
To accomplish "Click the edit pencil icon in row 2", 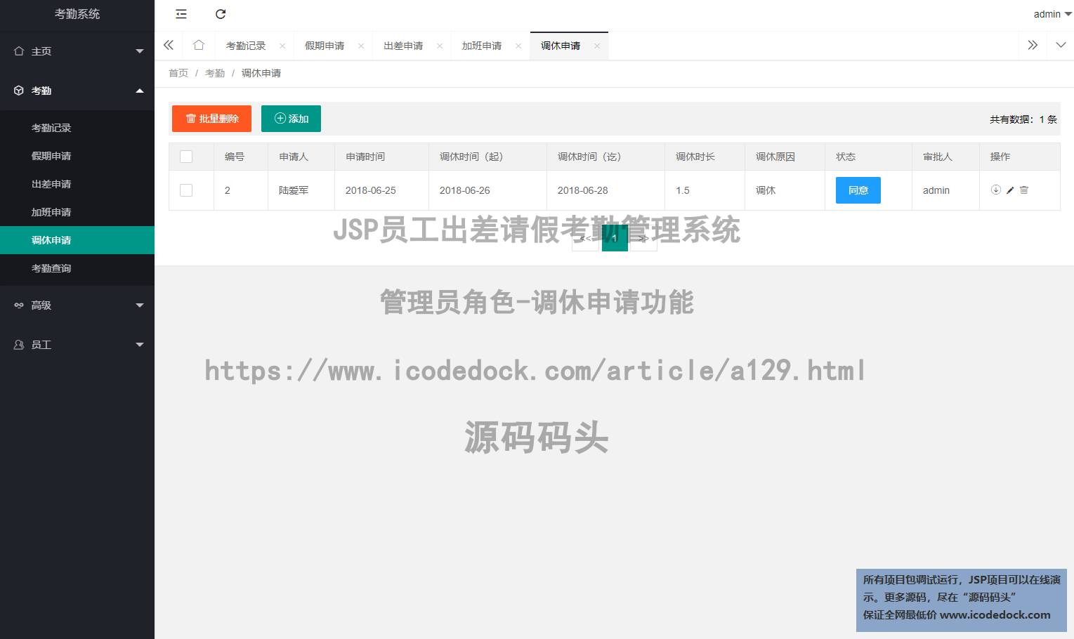I will 1010,190.
